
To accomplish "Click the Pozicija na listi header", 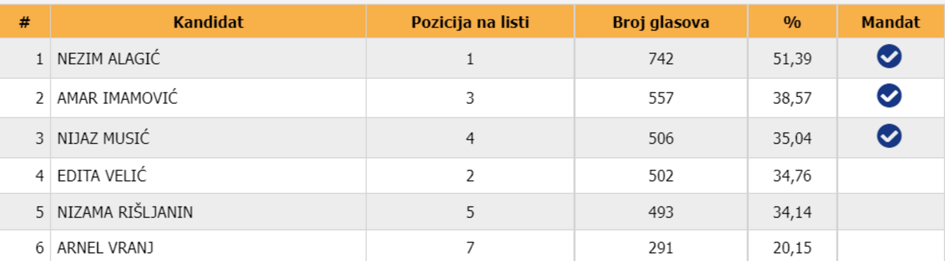I will coord(470,22).
